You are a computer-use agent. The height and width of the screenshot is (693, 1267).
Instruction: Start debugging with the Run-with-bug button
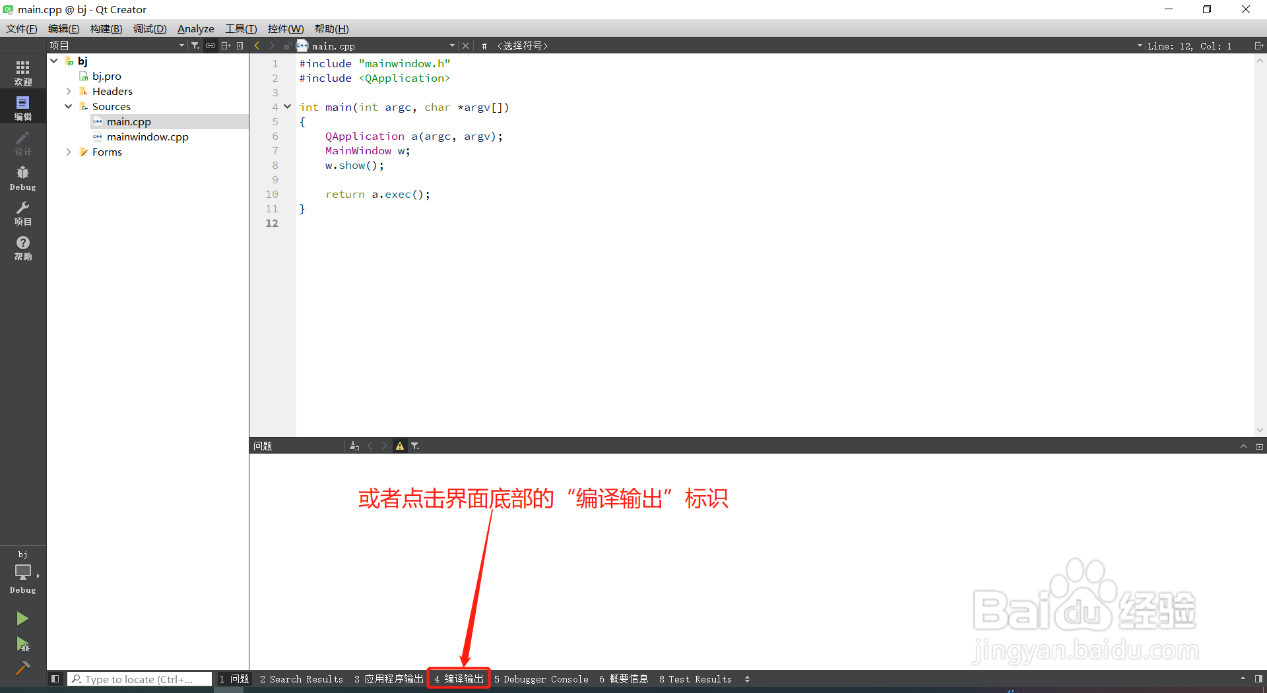[22, 644]
